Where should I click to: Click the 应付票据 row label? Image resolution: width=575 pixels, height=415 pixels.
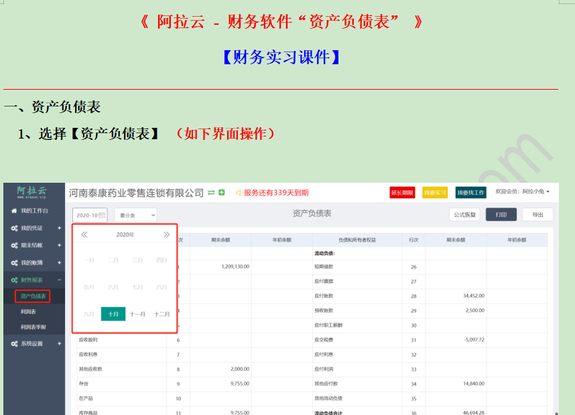324,281
